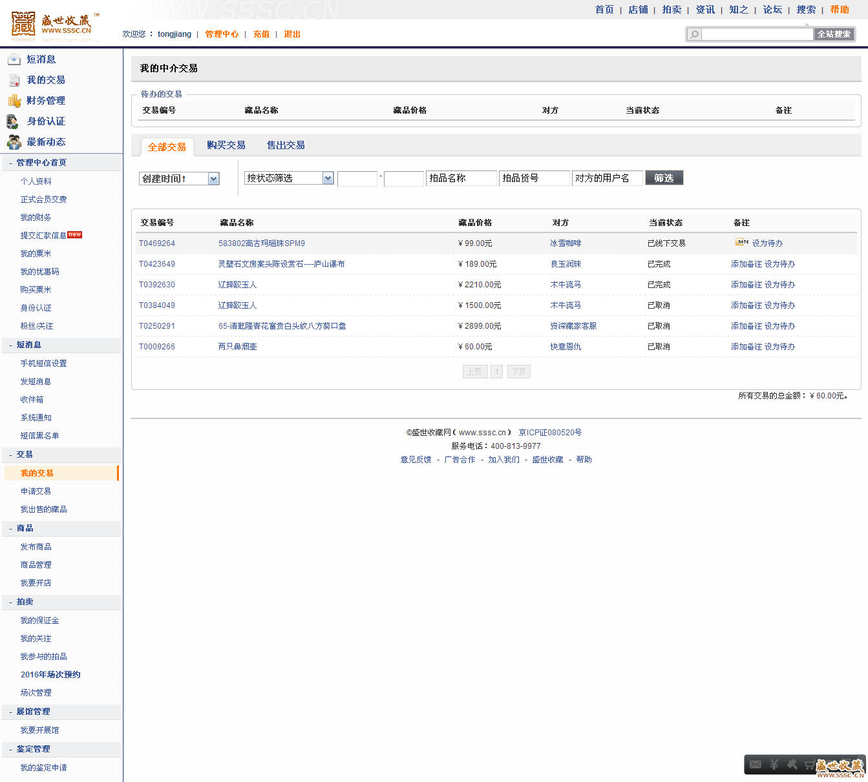Switch to the 售出交易 tab
The image size is (868, 782).
click(x=286, y=145)
